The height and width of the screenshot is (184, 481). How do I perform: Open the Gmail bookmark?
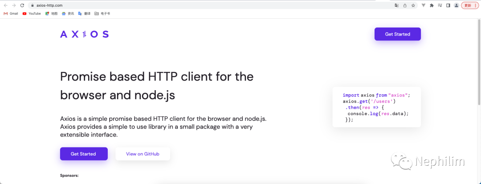tap(11, 14)
